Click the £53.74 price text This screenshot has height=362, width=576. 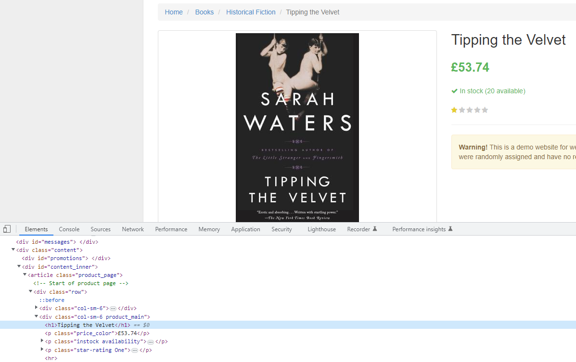470,67
